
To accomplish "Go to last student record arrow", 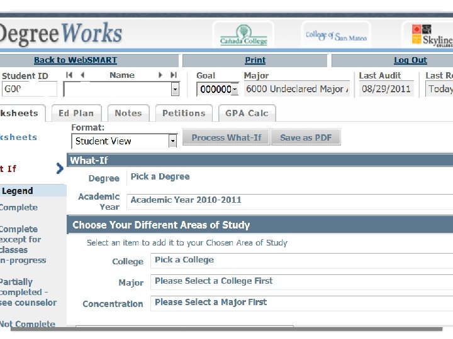I will (x=174, y=75).
